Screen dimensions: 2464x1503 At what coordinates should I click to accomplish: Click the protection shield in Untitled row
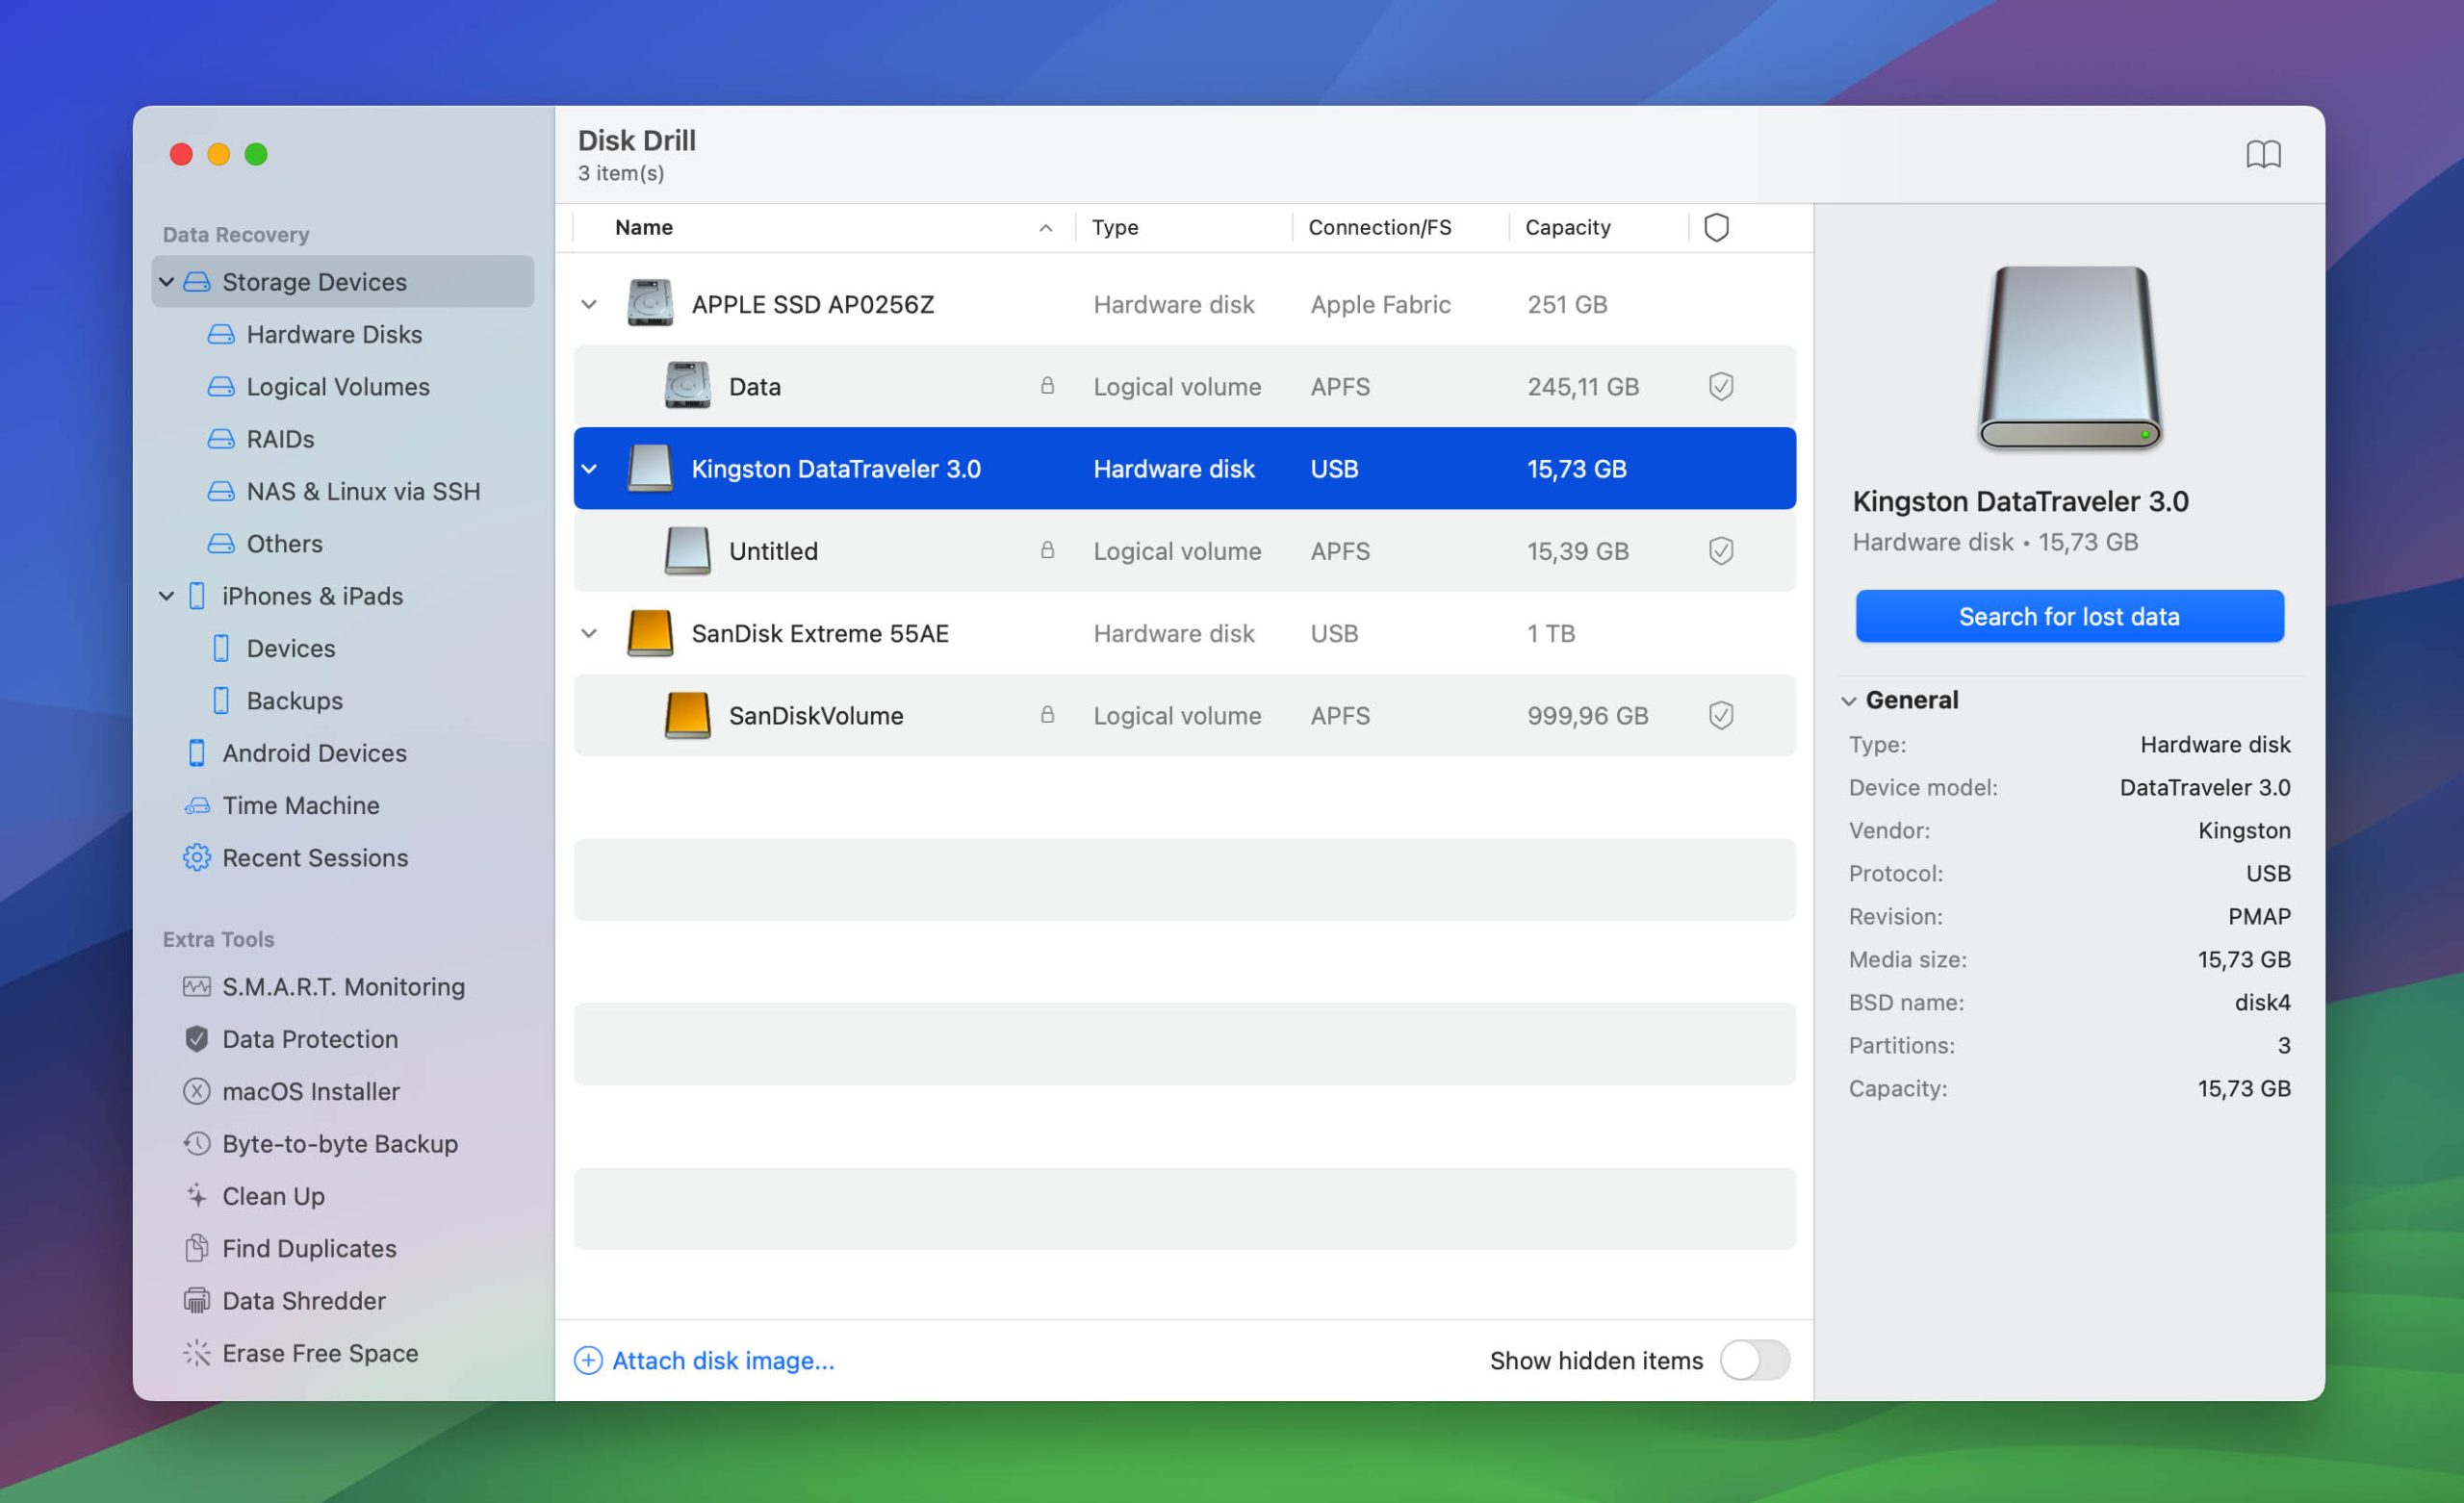click(1721, 551)
